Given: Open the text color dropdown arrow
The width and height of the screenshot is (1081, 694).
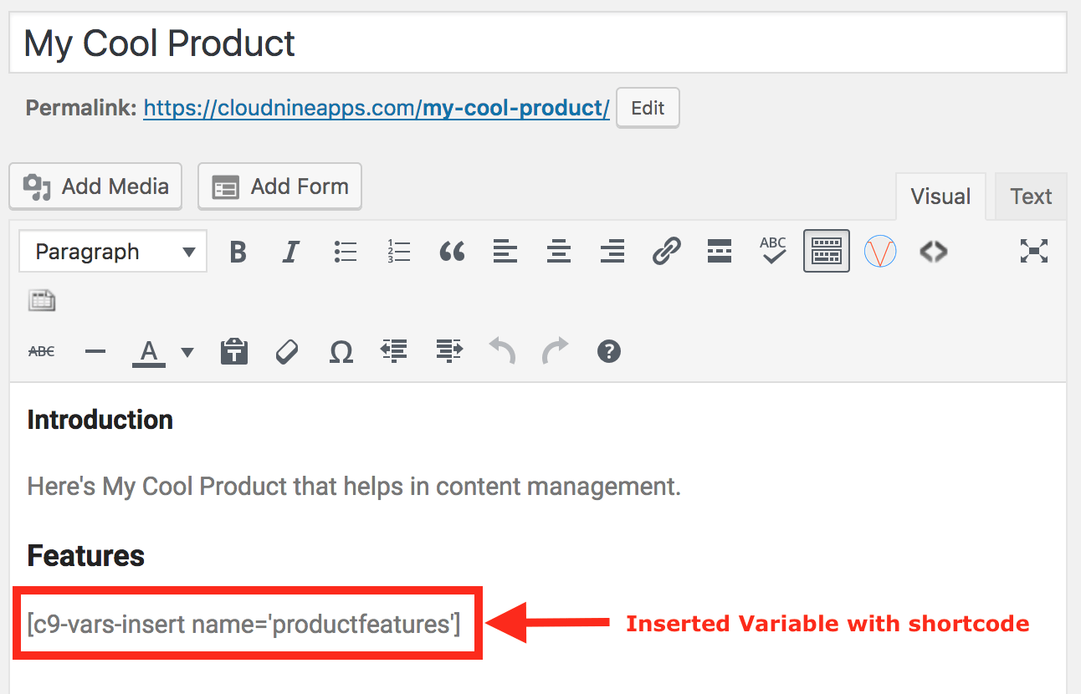Looking at the screenshot, I should (186, 351).
